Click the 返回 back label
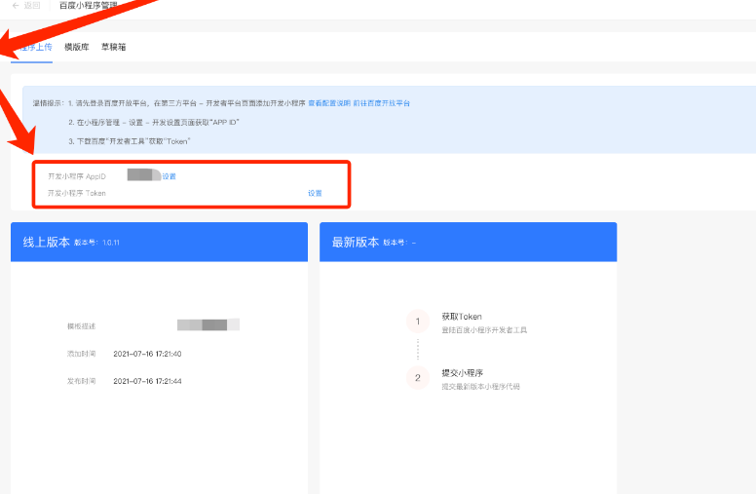This screenshot has width=756, height=494. pos(32,6)
